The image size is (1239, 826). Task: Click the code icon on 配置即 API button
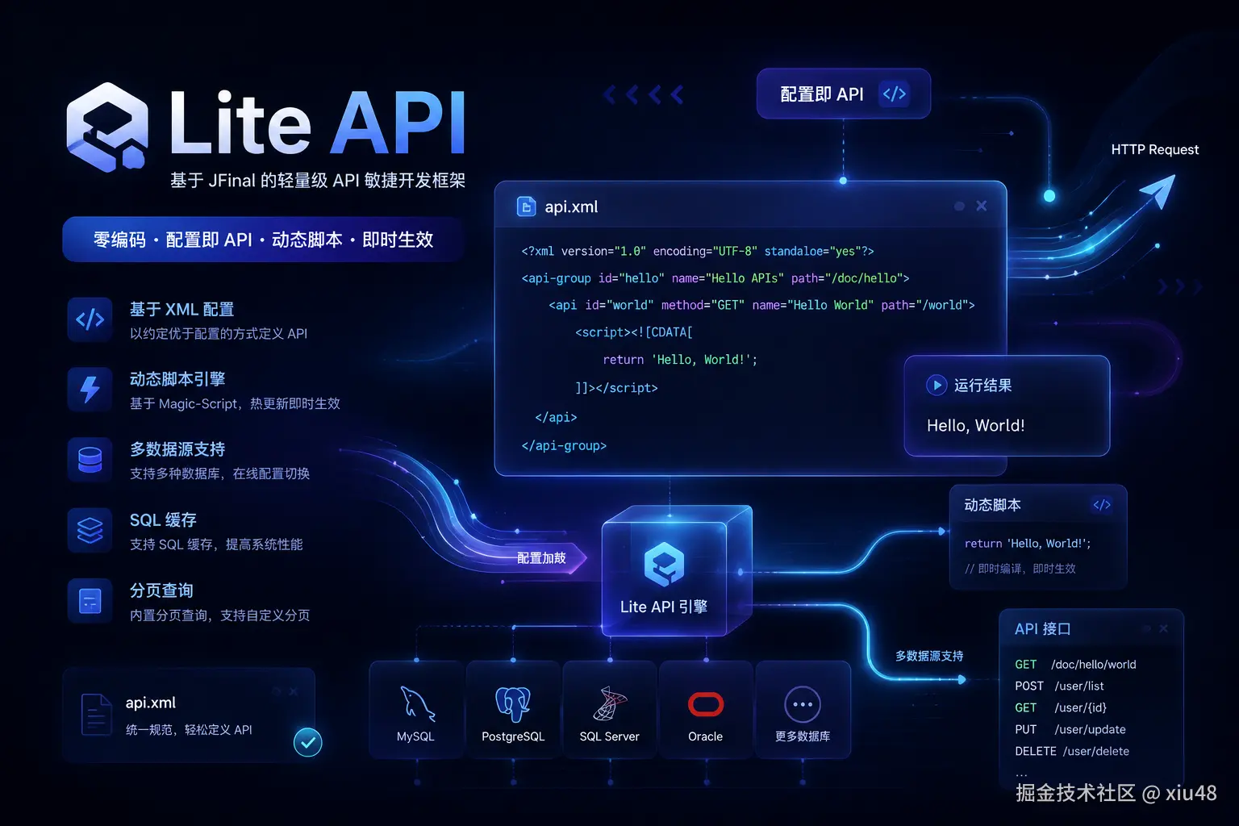pyautogui.click(x=894, y=94)
